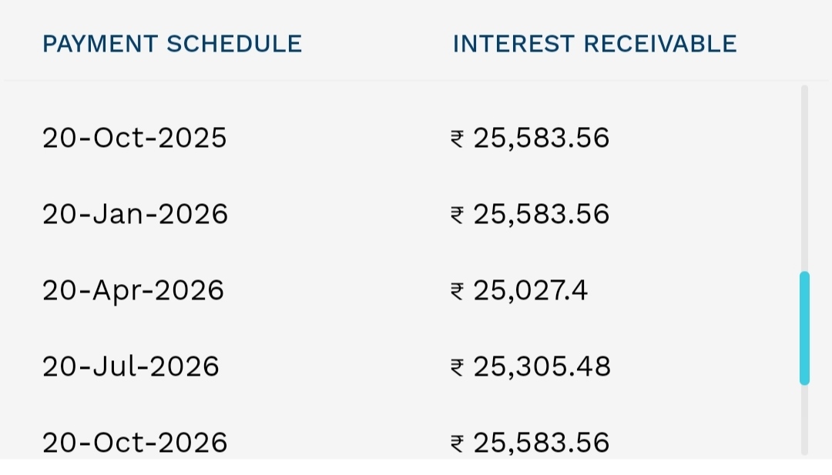Screen dimensions: 832x475
Task: Select the 20-Oct-2026 payment date
Action: 135,443
